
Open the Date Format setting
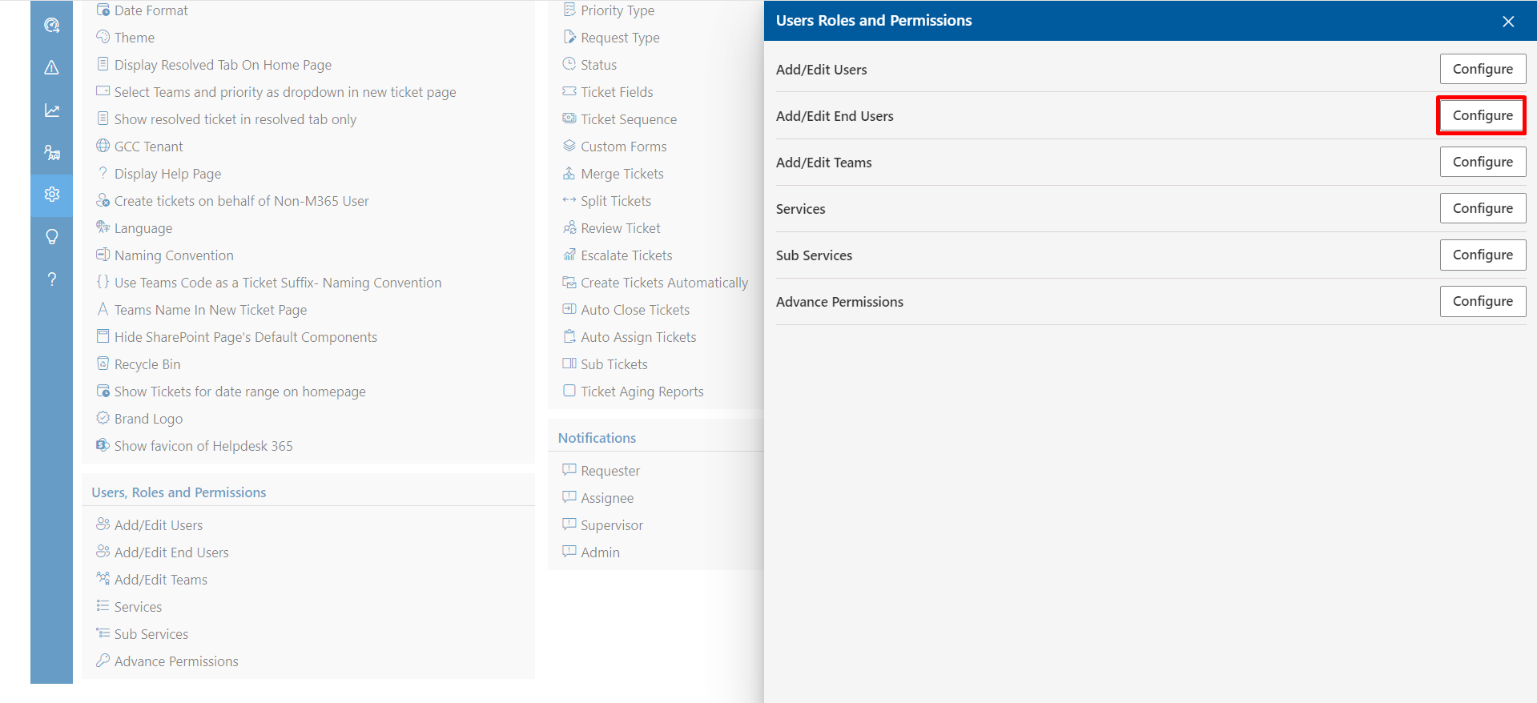[151, 10]
